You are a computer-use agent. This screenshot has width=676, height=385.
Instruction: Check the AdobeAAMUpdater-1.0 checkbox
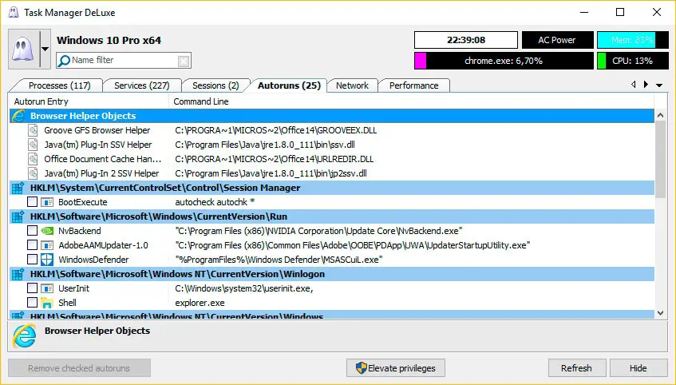(x=33, y=245)
